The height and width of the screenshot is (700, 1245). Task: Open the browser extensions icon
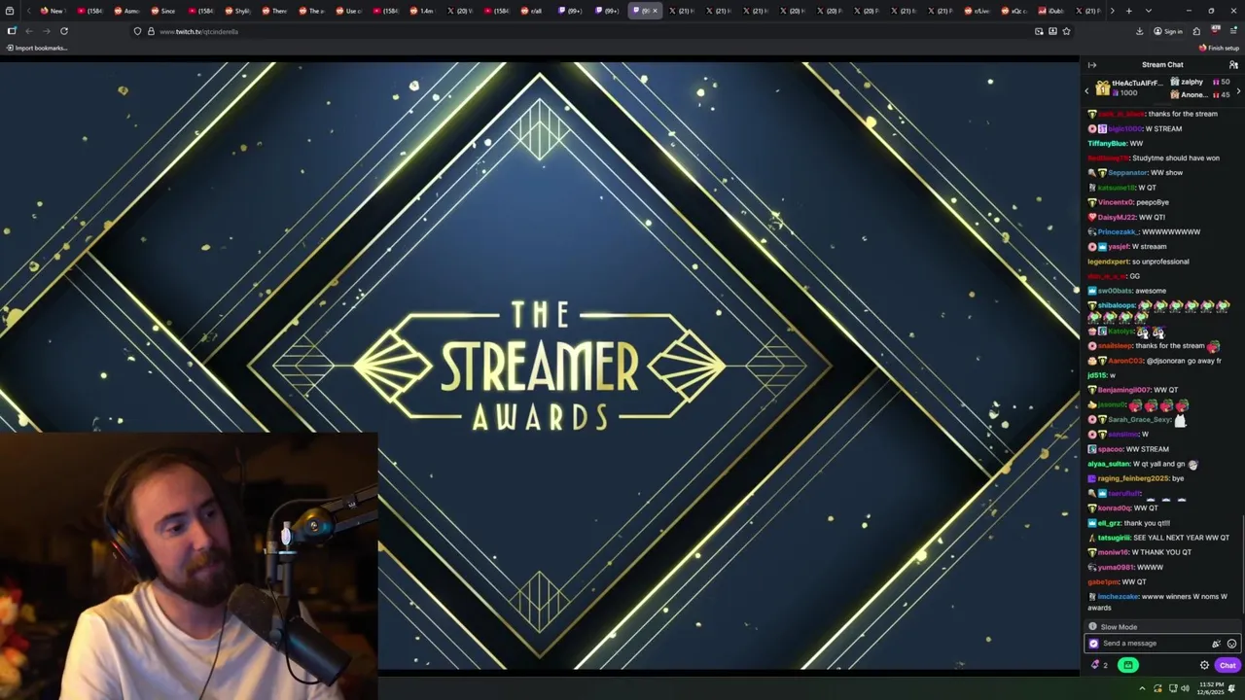click(x=1196, y=31)
